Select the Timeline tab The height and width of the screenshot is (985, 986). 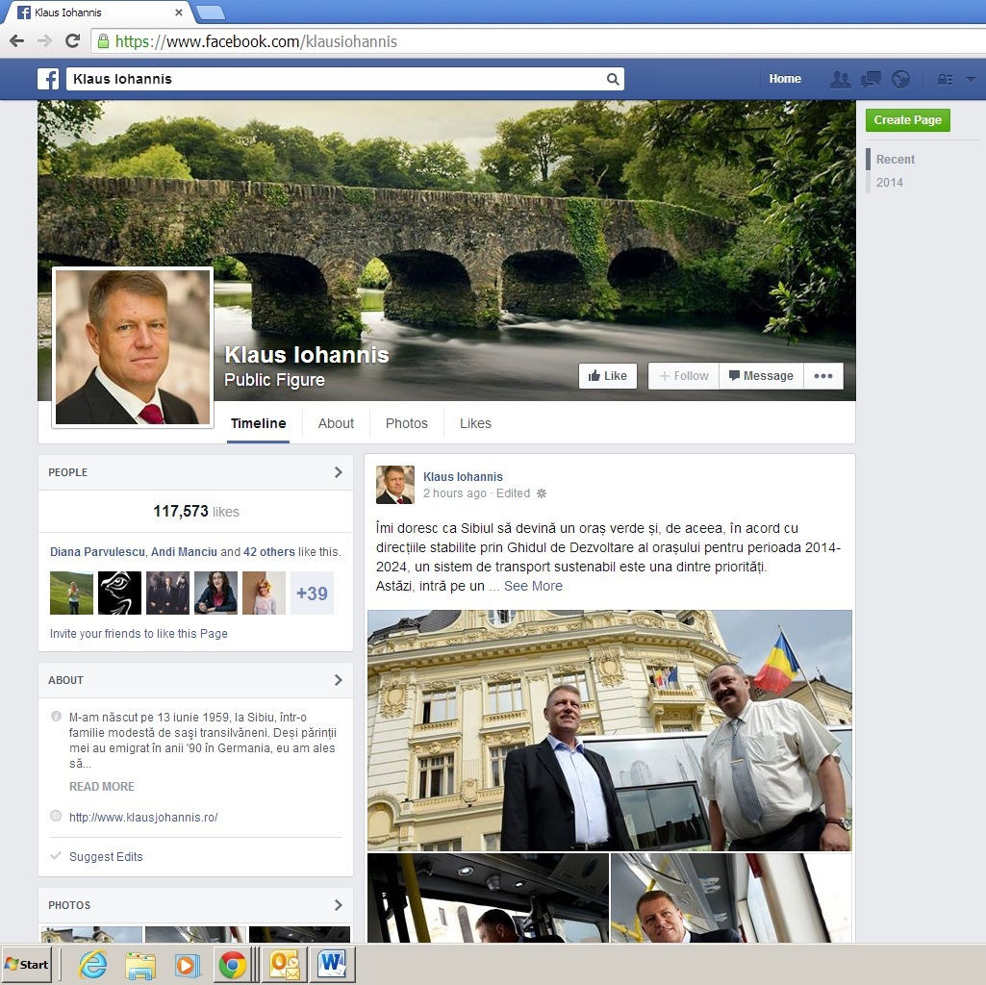point(259,424)
